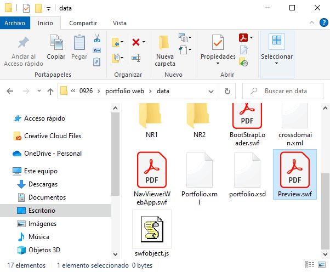This screenshot has width=330, height=272.
Task: Select the NavViewerWebApp.swf file
Action: (x=152, y=178)
